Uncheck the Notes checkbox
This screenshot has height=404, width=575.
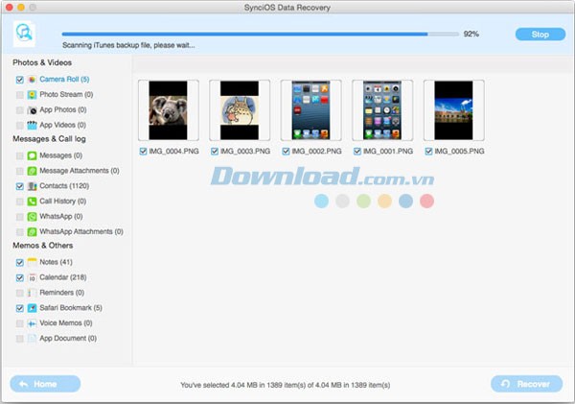coord(20,262)
